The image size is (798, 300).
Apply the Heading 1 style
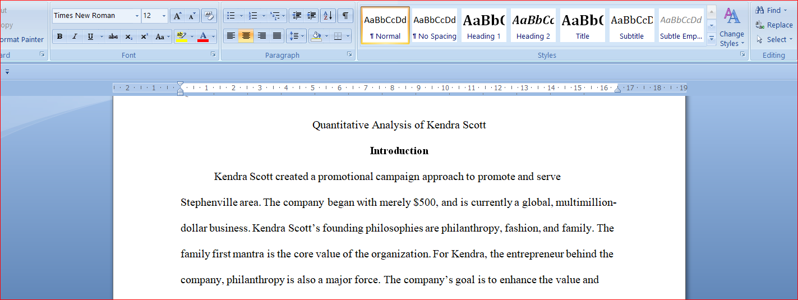pyautogui.click(x=484, y=25)
